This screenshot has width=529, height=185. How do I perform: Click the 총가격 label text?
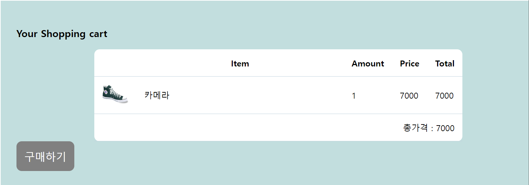pos(415,128)
